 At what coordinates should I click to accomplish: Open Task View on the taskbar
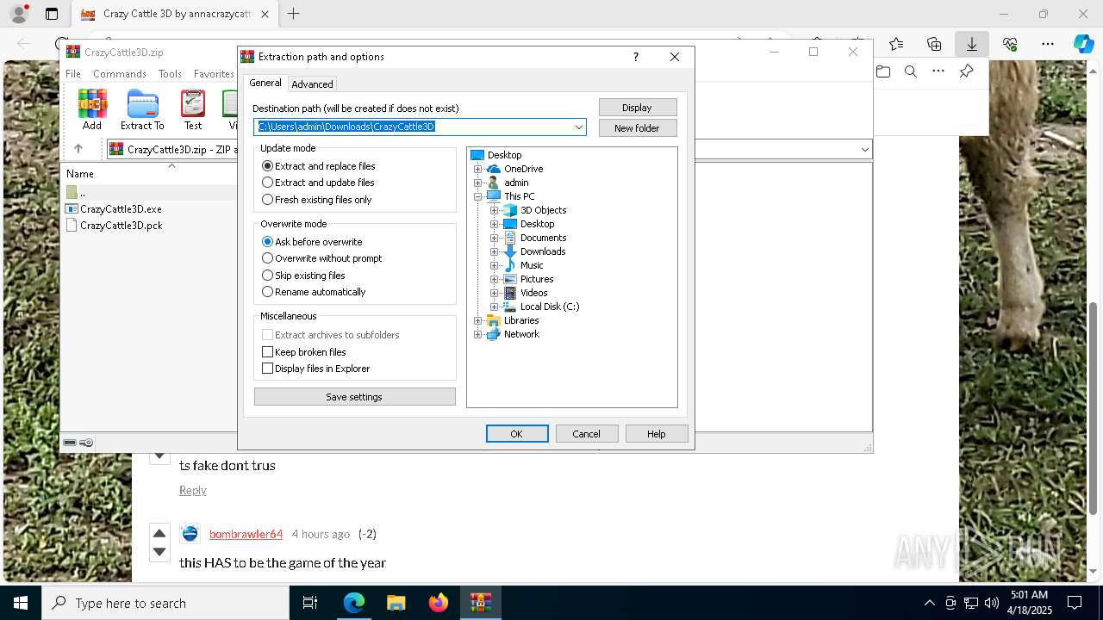click(310, 603)
